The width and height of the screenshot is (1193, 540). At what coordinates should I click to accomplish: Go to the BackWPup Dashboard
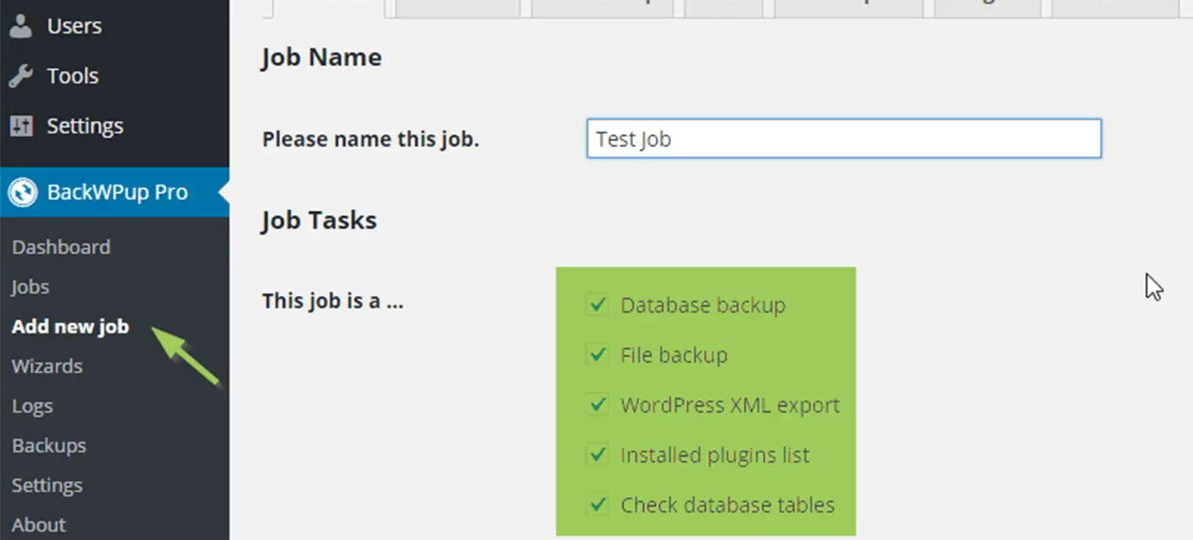[61, 247]
